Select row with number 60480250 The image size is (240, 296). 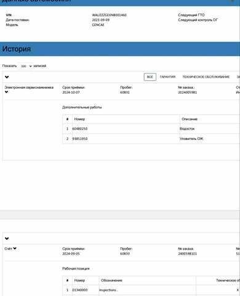coord(151,129)
